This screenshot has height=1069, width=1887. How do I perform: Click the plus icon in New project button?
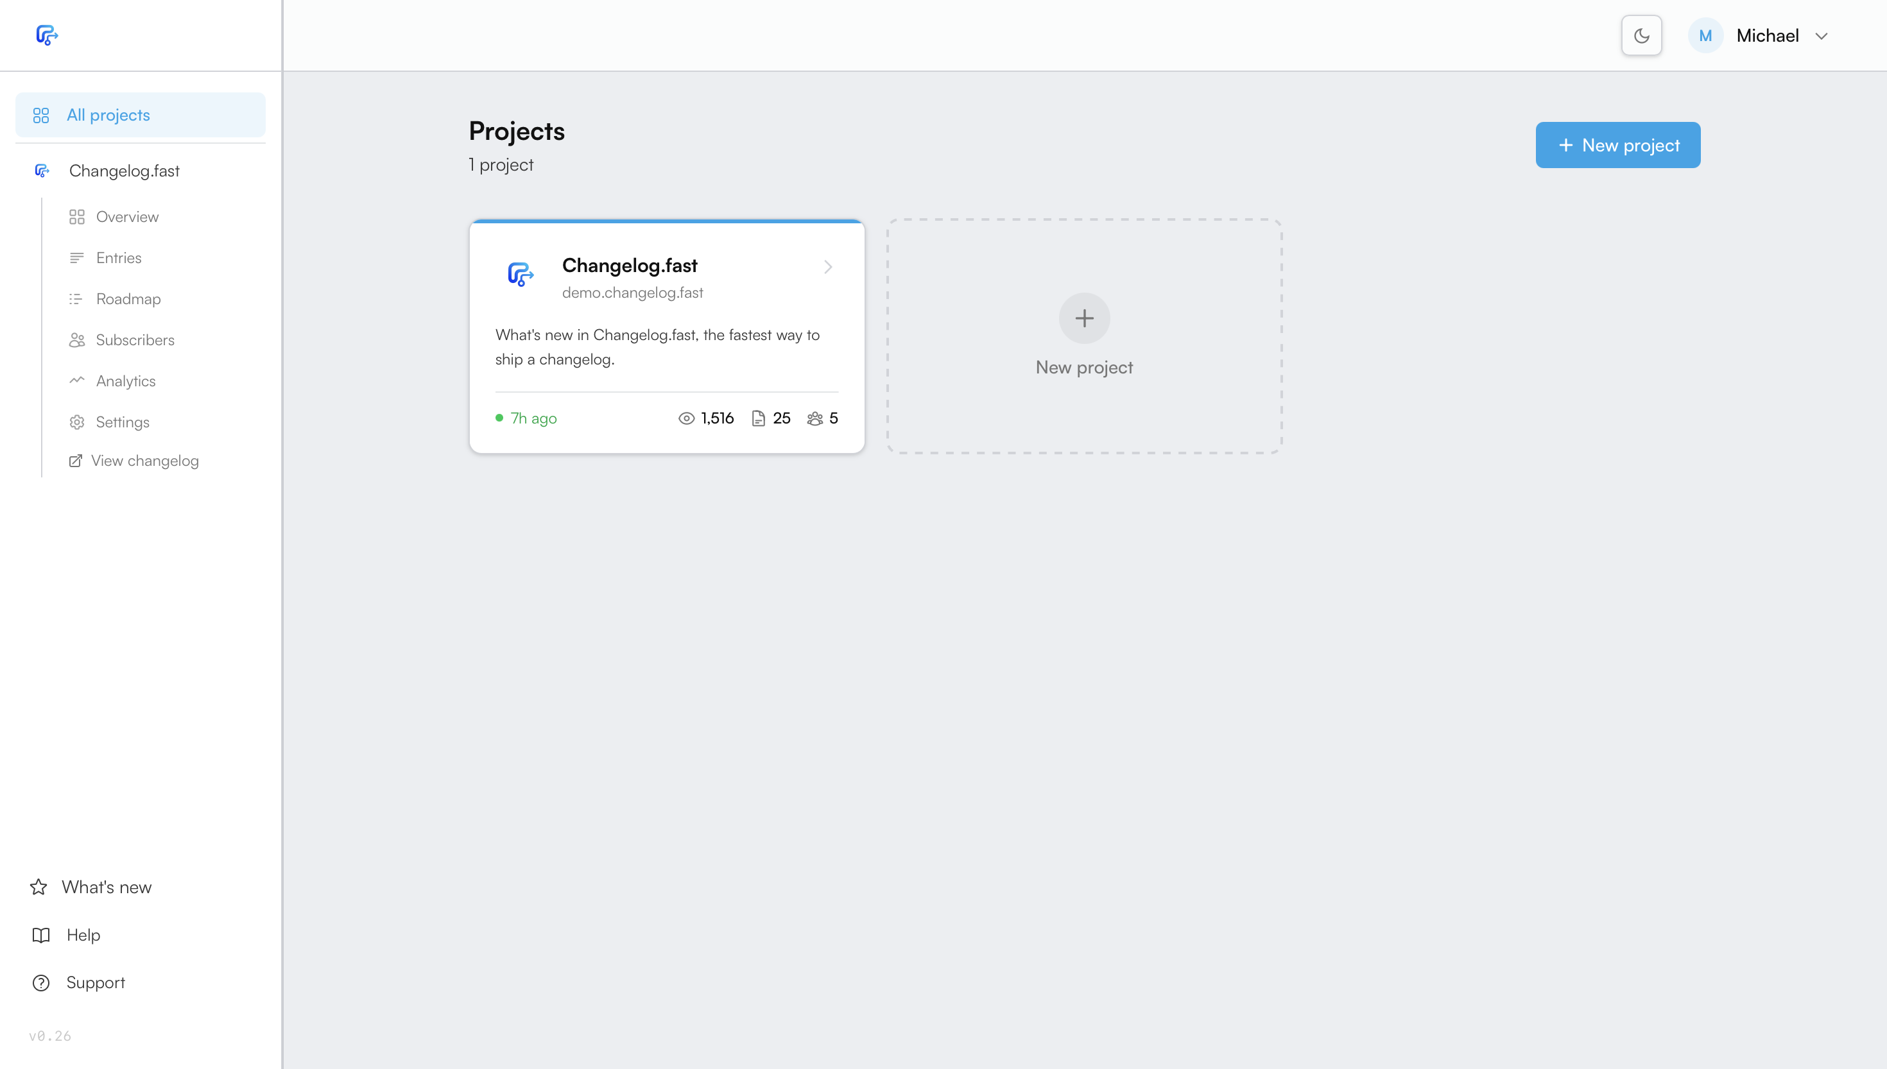point(1565,146)
